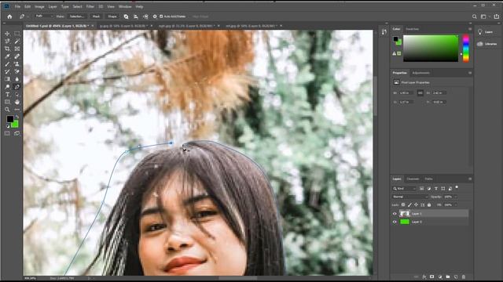This screenshot has height=282, width=503.
Task: Toggle the layer filtering switch
Action: (457, 187)
